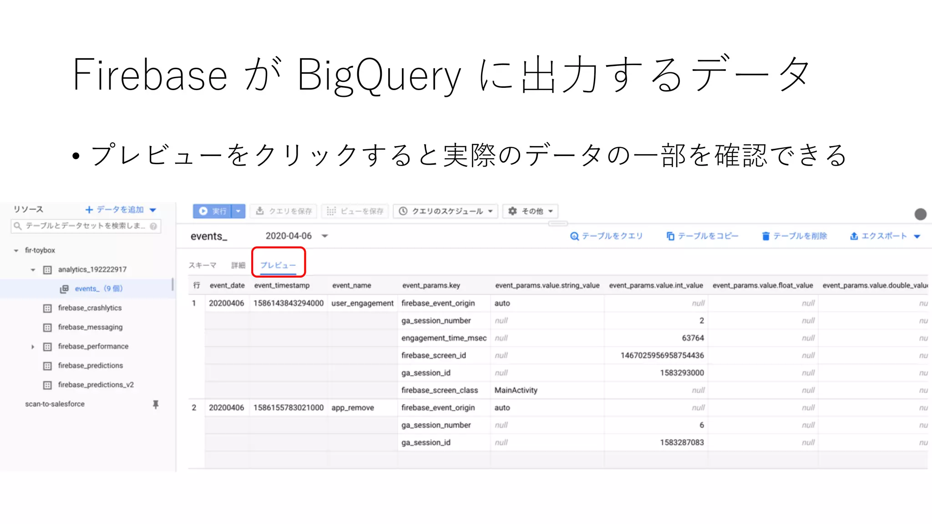932x524 pixels.
Task: Collapse the analytics_192222917 dataset
Action: click(33, 270)
